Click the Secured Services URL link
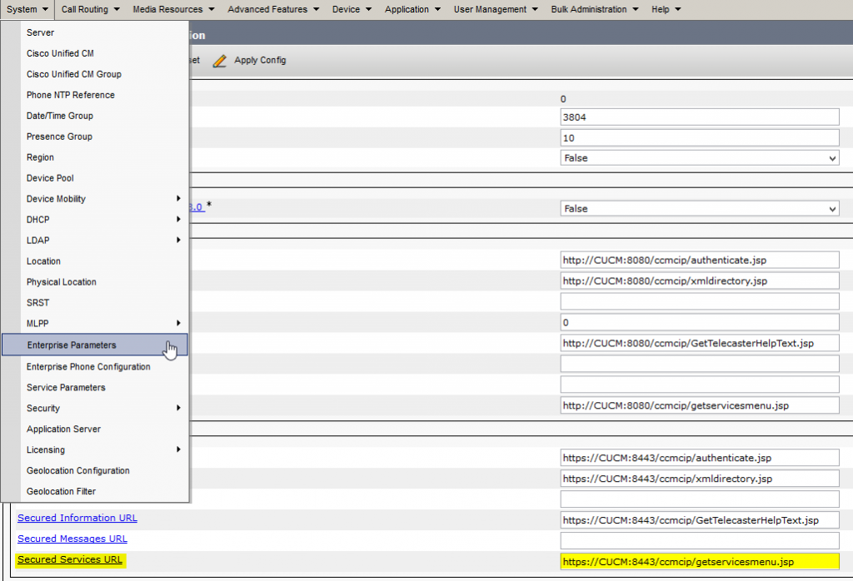 point(70,559)
